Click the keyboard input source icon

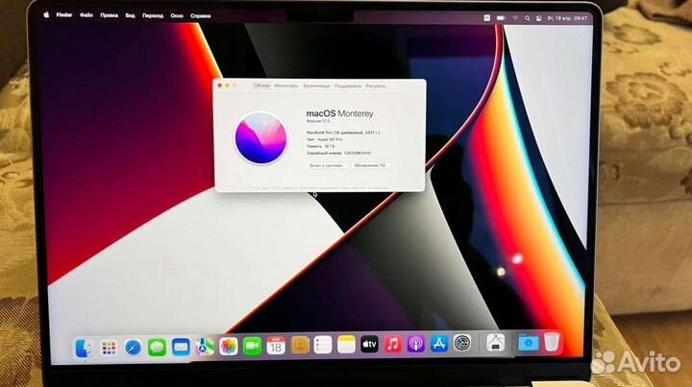[x=486, y=18]
